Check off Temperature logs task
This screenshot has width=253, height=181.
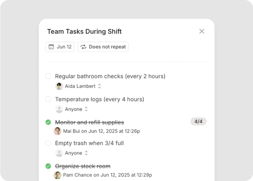(48, 99)
